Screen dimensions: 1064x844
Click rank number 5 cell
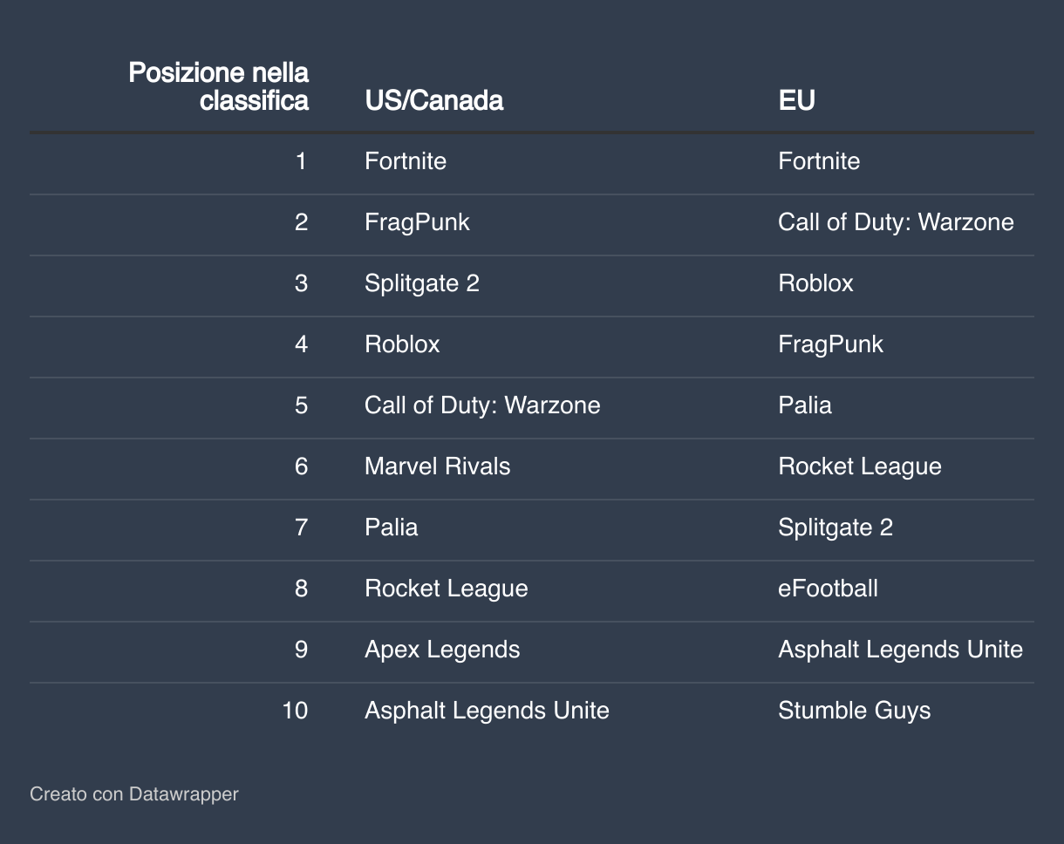click(x=301, y=405)
